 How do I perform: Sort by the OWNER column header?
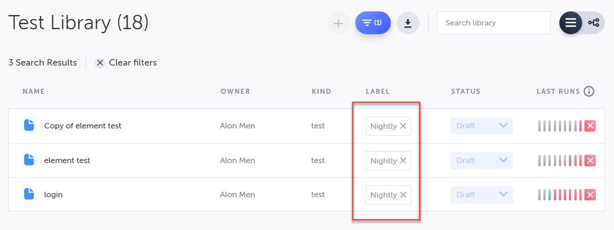click(x=235, y=92)
